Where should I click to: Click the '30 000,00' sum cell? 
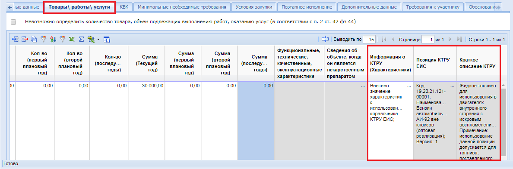146,121
